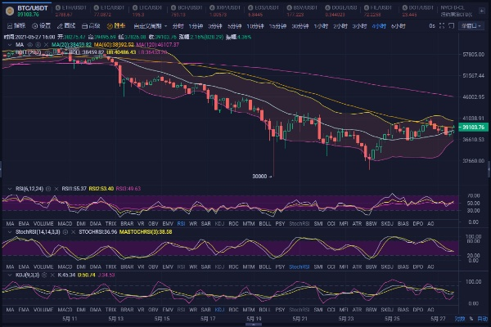The height and width of the screenshot is (327, 491).
Task: Select VOLUME in the StochRSI panel row
Action: click(43, 267)
